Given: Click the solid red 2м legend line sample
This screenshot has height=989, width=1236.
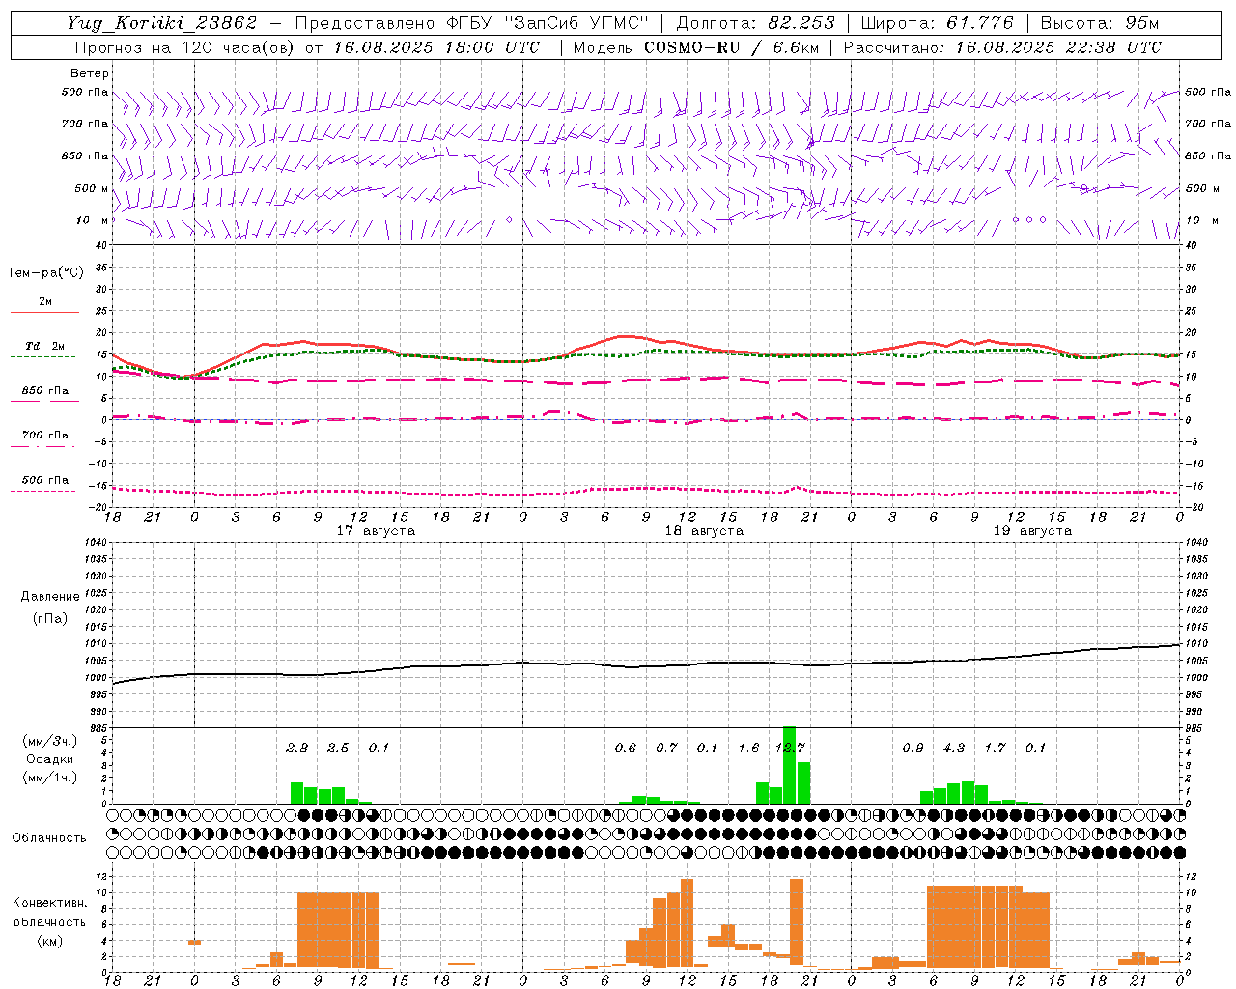Looking at the screenshot, I should [44, 313].
